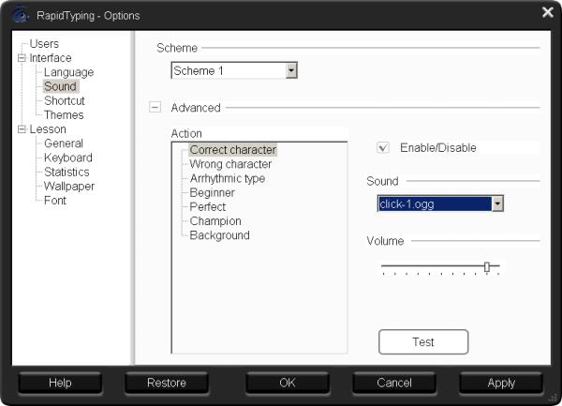Click the Help button
The width and height of the screenshot is (562, 406).
tap(60, 383)
